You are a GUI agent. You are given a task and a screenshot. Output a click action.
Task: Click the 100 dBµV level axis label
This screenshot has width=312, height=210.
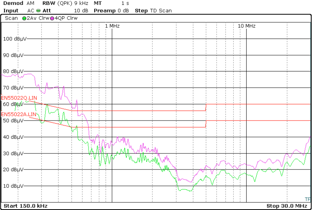click(x=15, y=39)
